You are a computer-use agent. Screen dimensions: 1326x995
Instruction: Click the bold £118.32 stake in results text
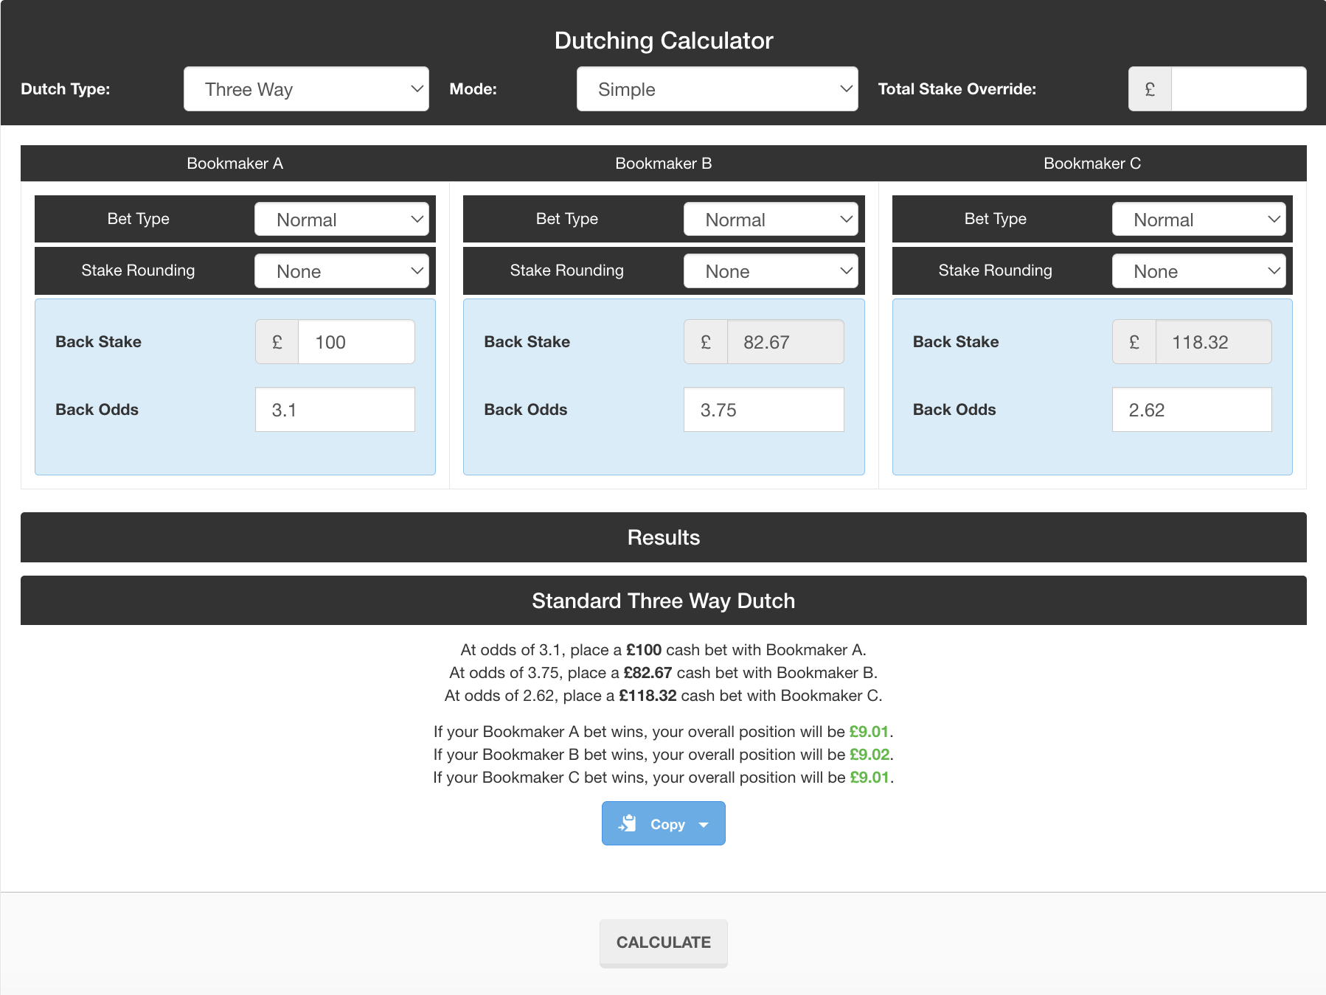click(x=648, y=696)
